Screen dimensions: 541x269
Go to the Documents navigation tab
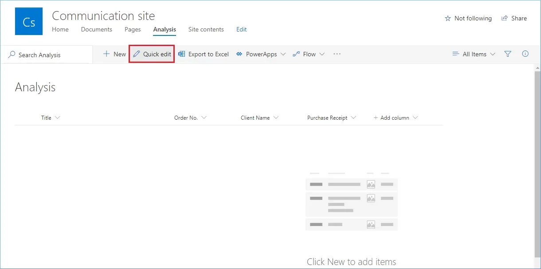(97, 29)
